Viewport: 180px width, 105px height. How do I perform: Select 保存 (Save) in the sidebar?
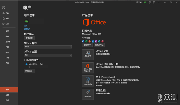click(x=7, y=37)
